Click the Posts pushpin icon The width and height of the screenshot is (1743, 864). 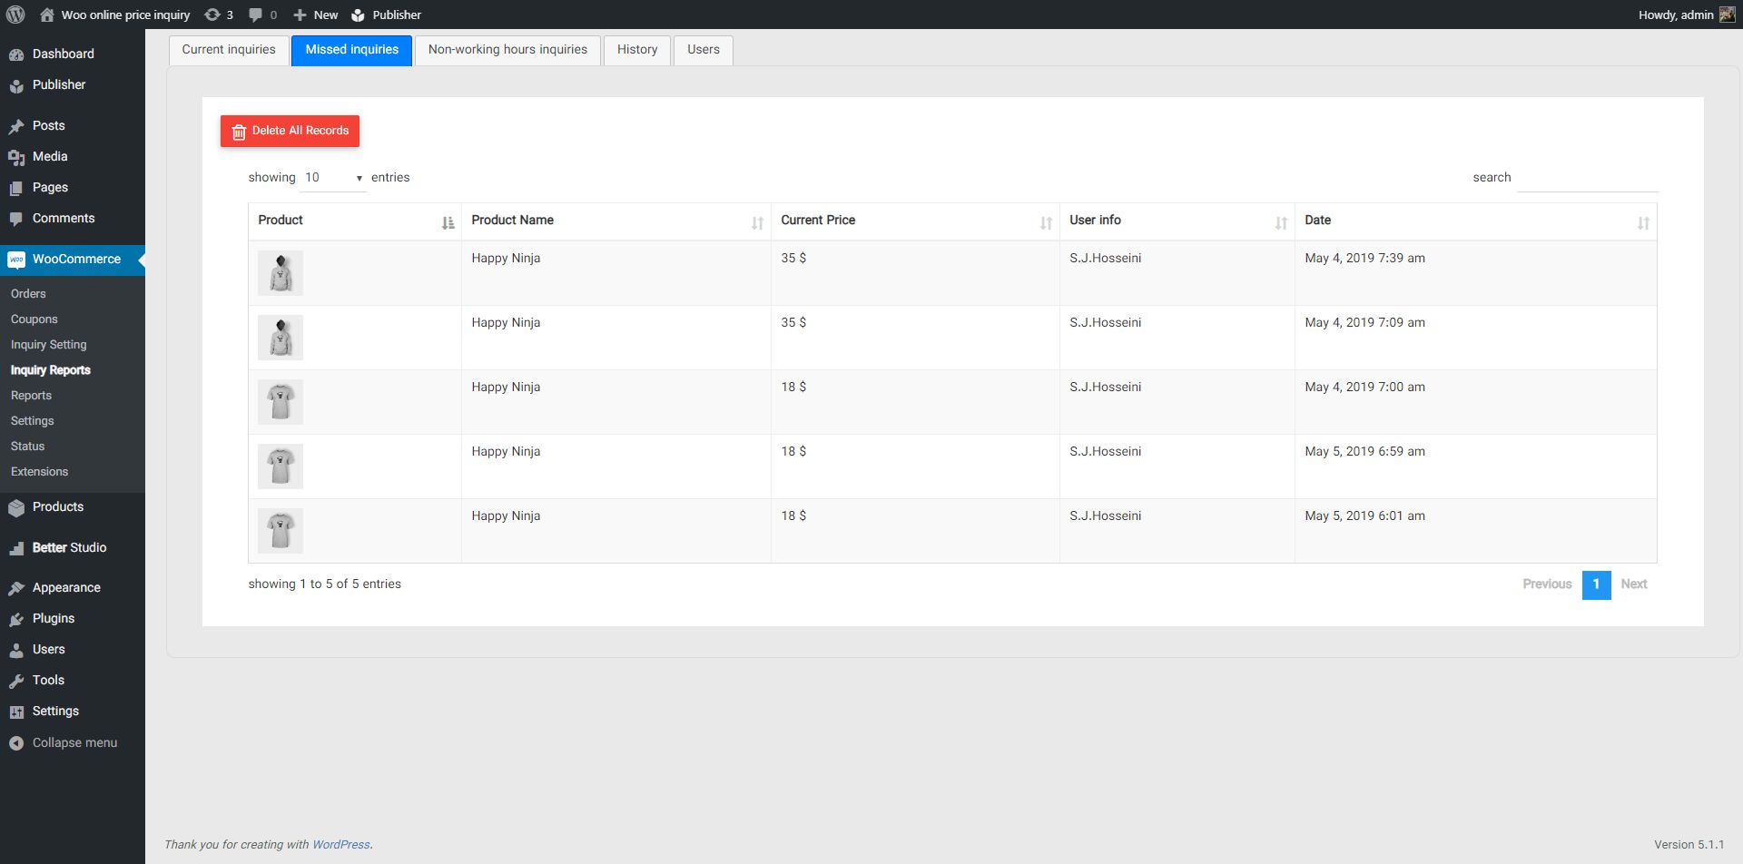click(16, 126)
